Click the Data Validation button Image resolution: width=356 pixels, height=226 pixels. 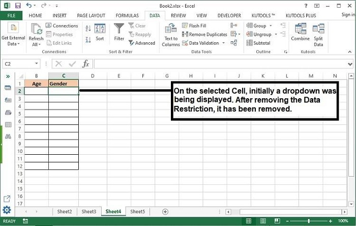(x=200, y=43)
